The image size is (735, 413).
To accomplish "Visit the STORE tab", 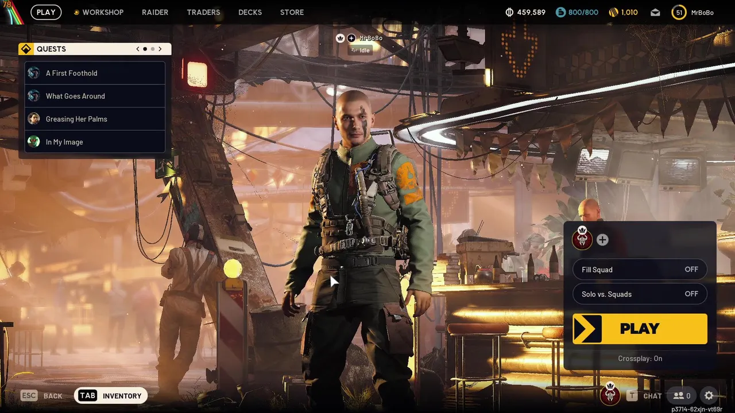I will coord(292,12).
